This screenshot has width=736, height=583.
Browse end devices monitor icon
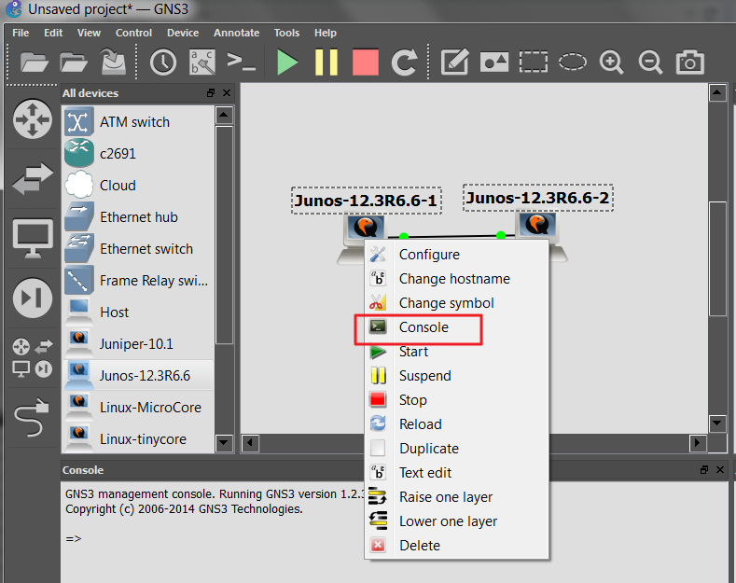(x=33, y=238)
